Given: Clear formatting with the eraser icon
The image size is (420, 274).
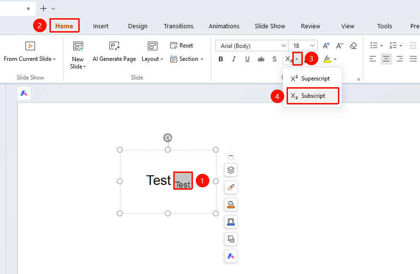Looking at the screenshot, I should 353,46.
